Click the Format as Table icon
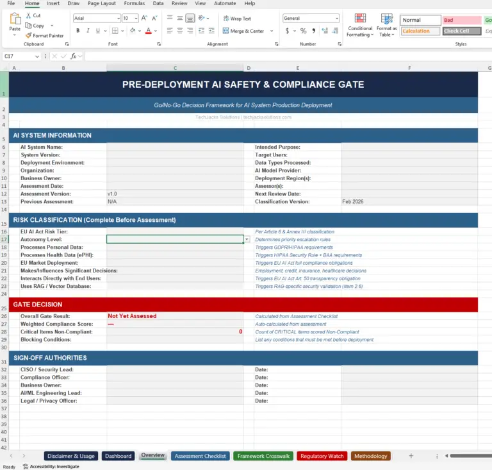 [x=387, y=26]
